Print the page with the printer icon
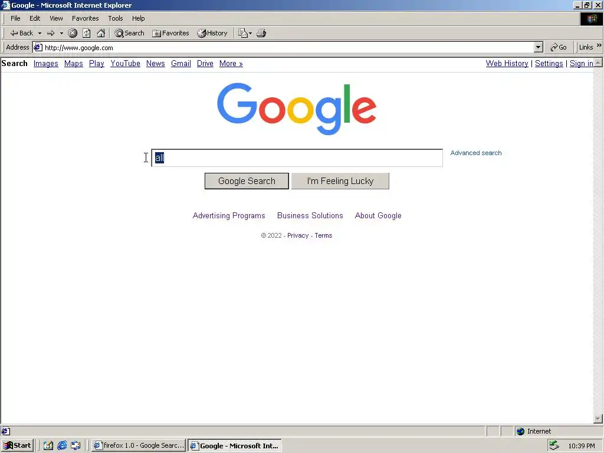The image size is (604, 453). (x=261, y=33)
